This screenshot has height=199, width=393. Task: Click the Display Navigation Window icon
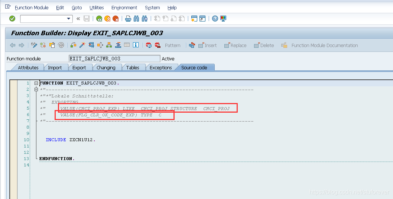(118, 45)
